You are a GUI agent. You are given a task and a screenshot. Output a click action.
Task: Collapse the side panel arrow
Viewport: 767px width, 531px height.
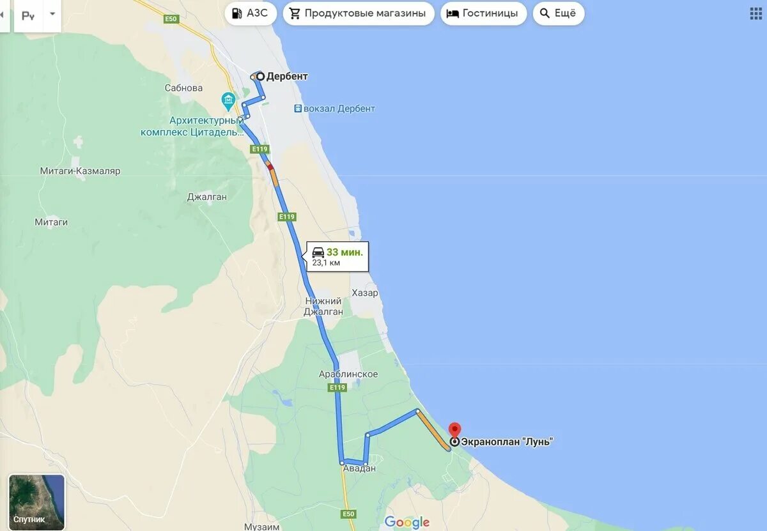(2, 14)
